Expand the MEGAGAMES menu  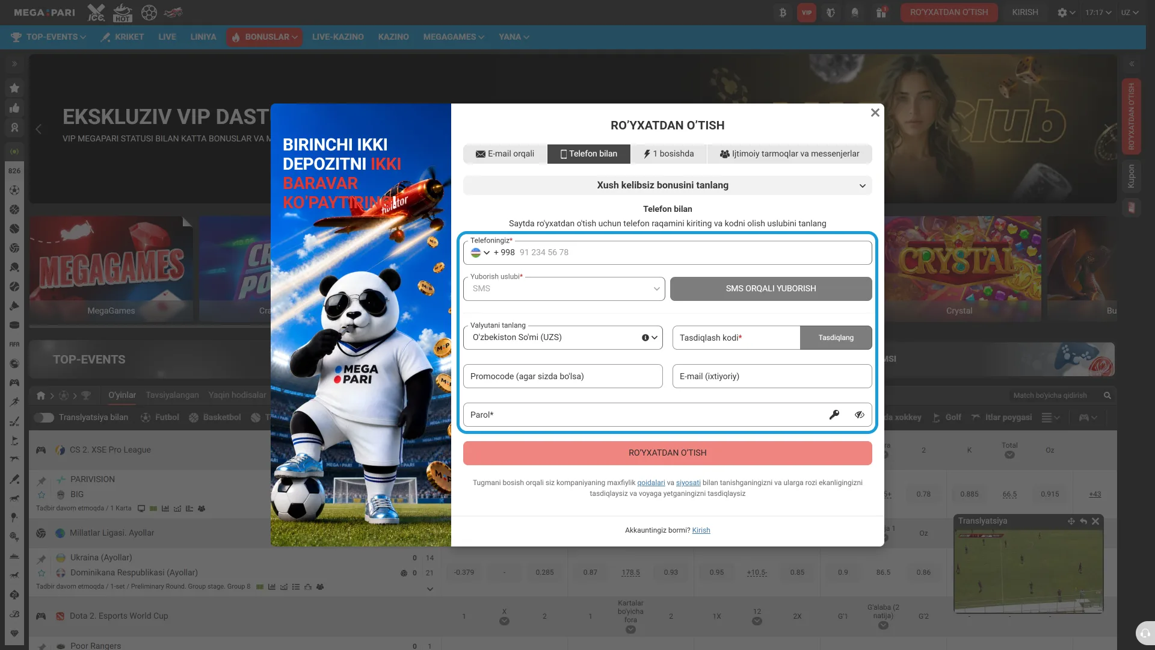[x=454, y=37]
